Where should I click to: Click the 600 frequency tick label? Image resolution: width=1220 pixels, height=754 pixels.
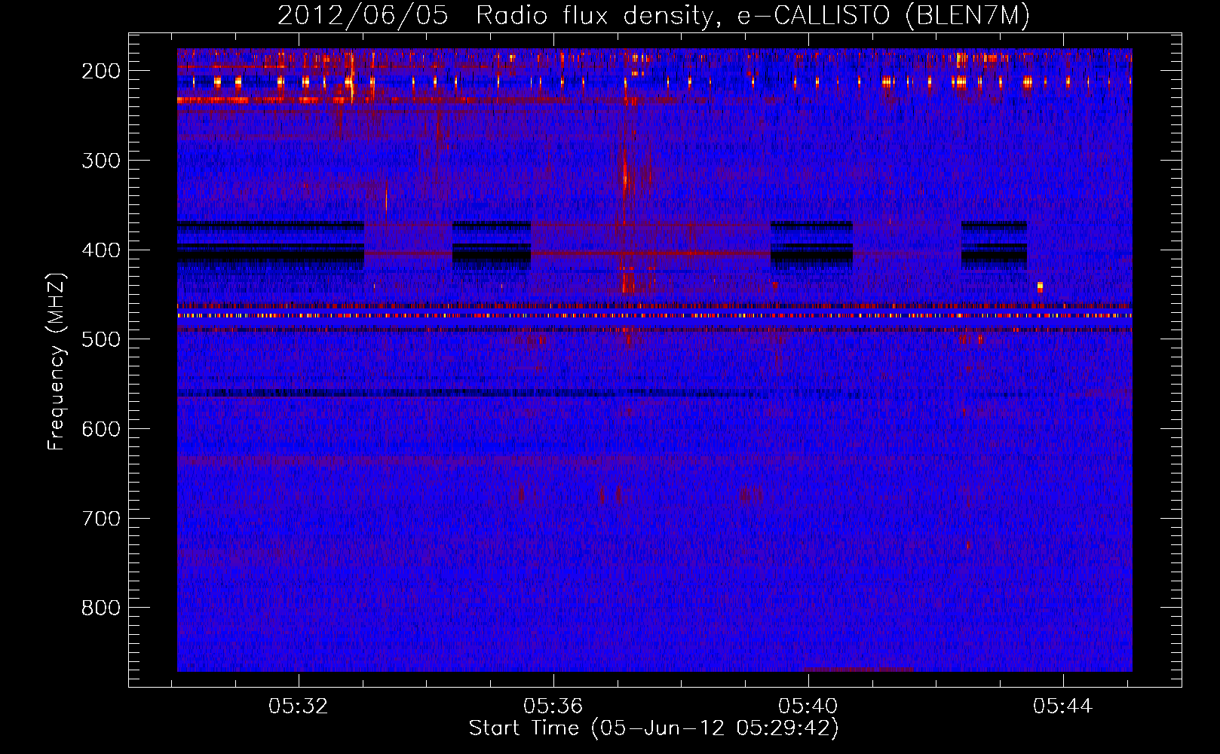101,429
